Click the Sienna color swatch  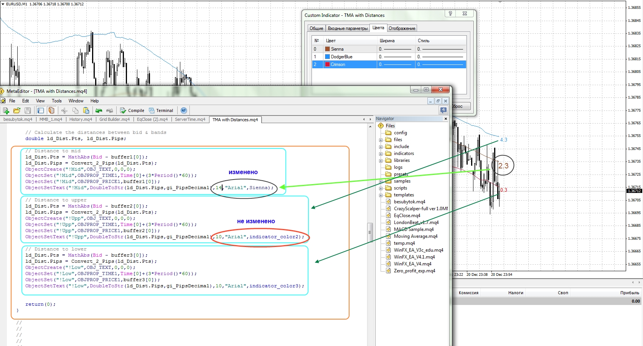click(x=327, y=49)
